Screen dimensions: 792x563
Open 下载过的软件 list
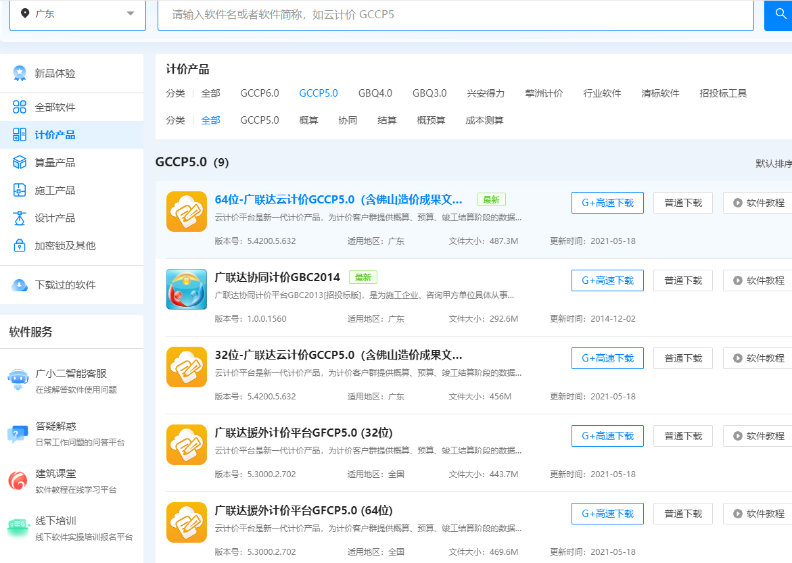[71, 285]
